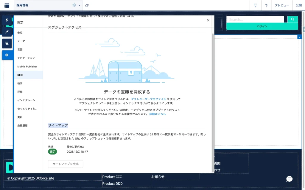Open the desktop view mode icon

point(255,5)
